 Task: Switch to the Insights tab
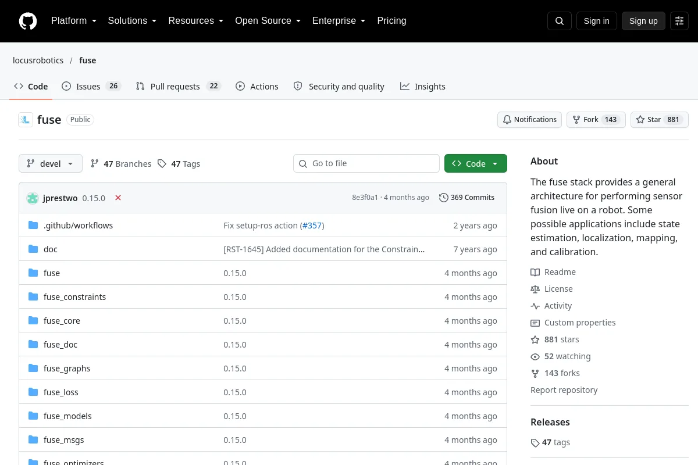(x=423, y=87)
